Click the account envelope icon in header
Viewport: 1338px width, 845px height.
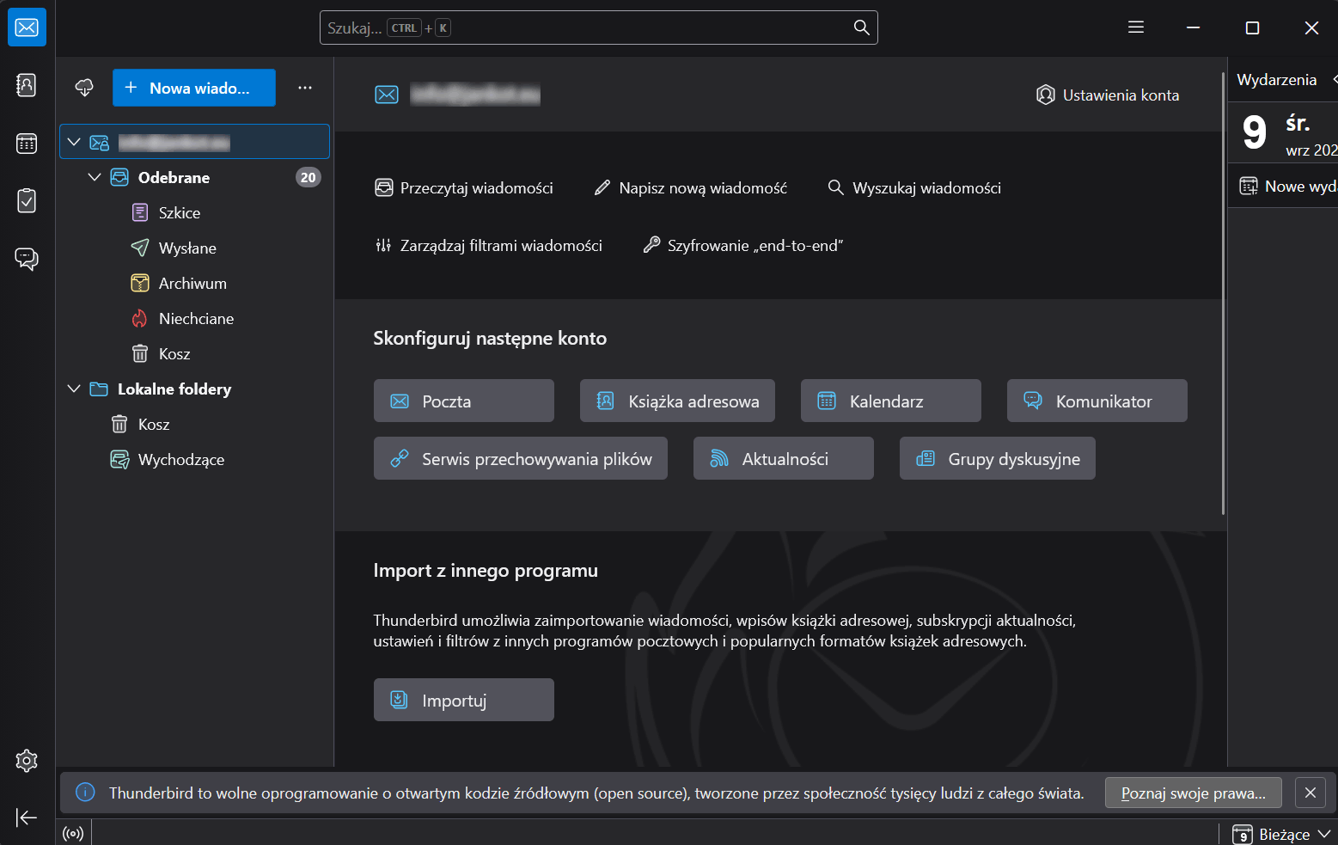click(387, 95)
